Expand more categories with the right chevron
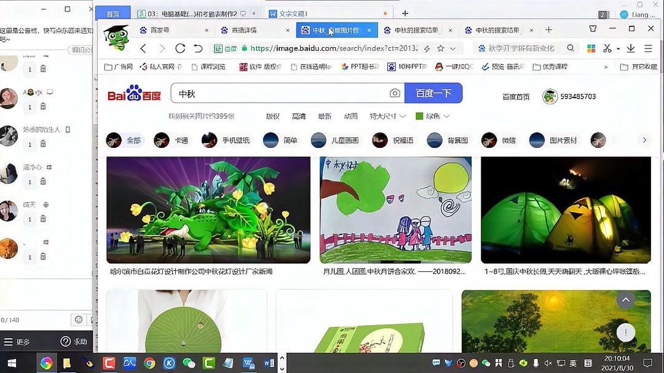This screenshot has width=664, height=373. click(x=644, y=140)
